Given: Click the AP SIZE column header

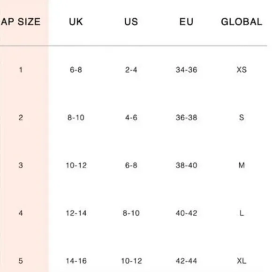Looking at the screenshot, I should click(21, 22).
